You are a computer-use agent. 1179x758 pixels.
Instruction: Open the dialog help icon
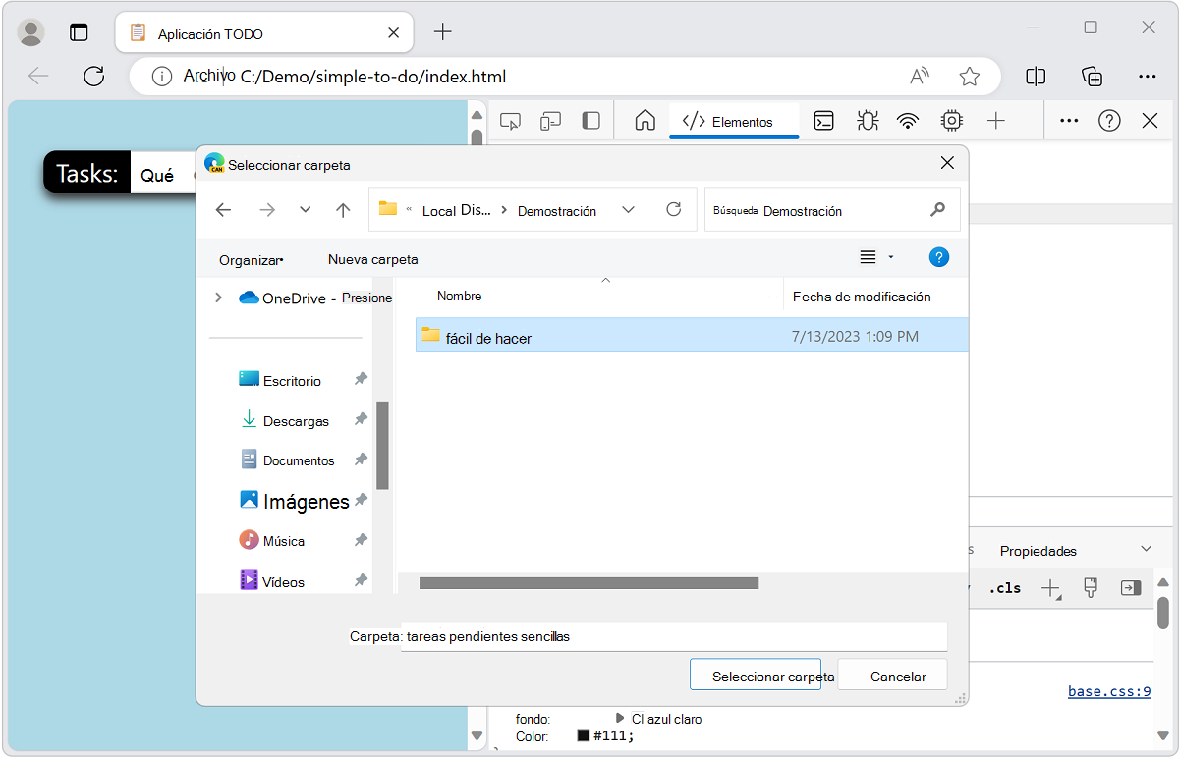[938, 257]
